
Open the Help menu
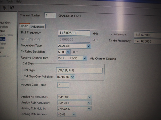coord(19,1)
